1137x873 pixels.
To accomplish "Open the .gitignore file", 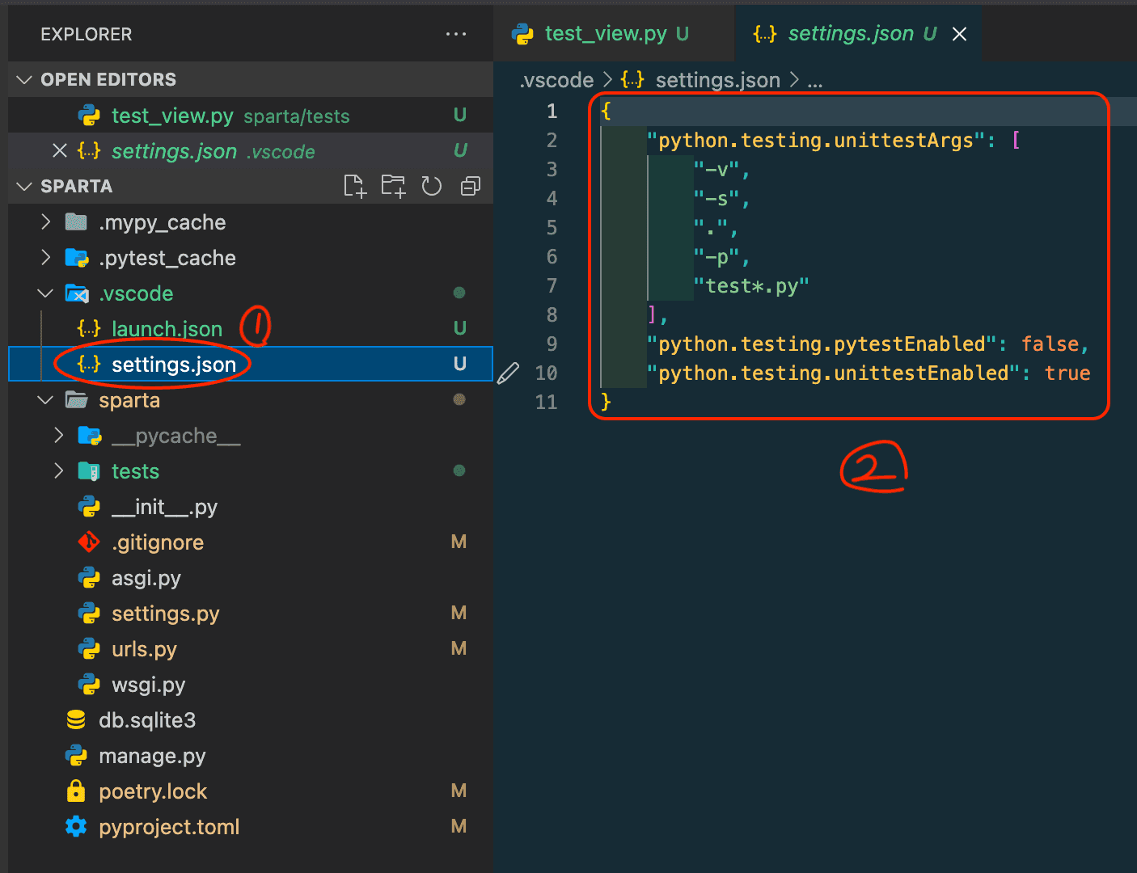I will tap(158, 542).
